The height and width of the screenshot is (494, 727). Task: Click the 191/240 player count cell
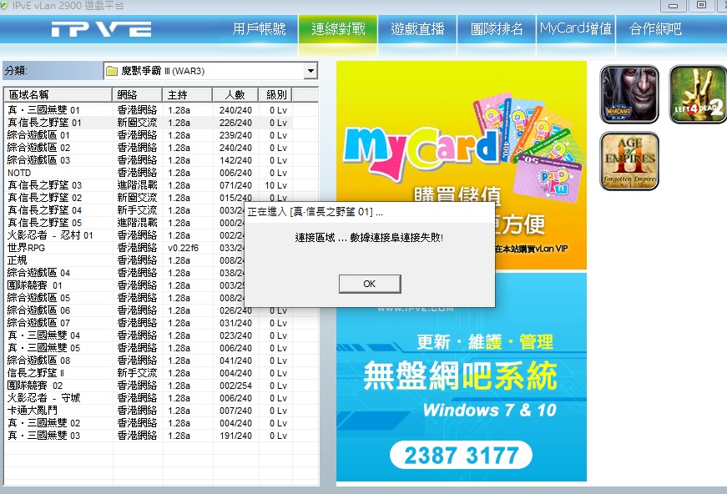click(235, 436)
